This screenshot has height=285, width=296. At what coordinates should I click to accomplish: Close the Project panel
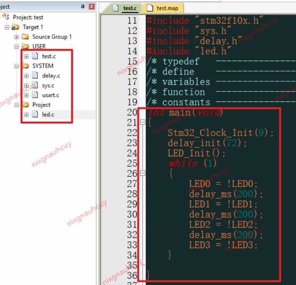(x=92, y=7)
